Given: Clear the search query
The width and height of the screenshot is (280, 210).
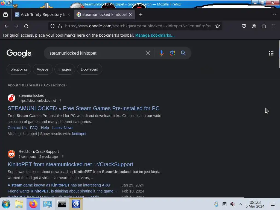Looking at the screenshot, I should [x=148, y=53].
